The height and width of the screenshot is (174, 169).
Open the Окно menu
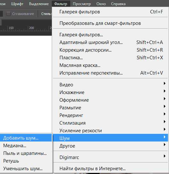click(x=101, y=4)
